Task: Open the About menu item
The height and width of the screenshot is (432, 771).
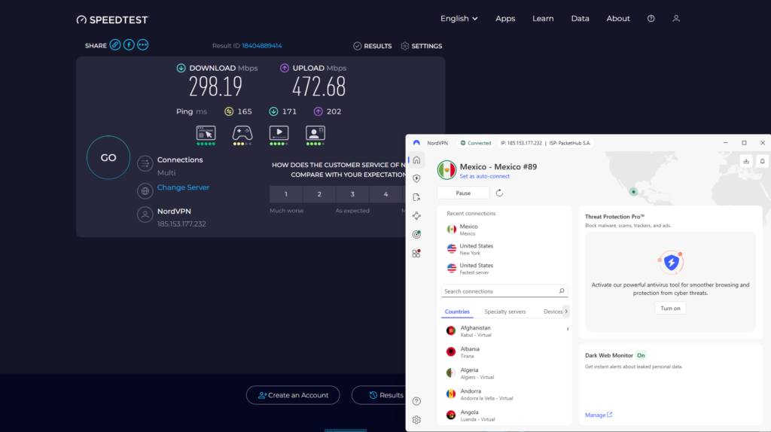Action: (x=618, y=18)
